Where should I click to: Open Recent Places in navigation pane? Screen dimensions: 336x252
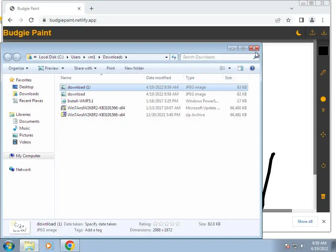[x=31, y=100]
